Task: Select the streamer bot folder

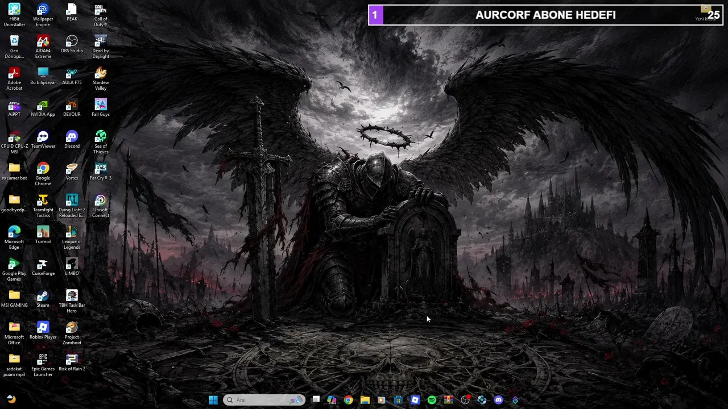Action: tap(14, 172)
